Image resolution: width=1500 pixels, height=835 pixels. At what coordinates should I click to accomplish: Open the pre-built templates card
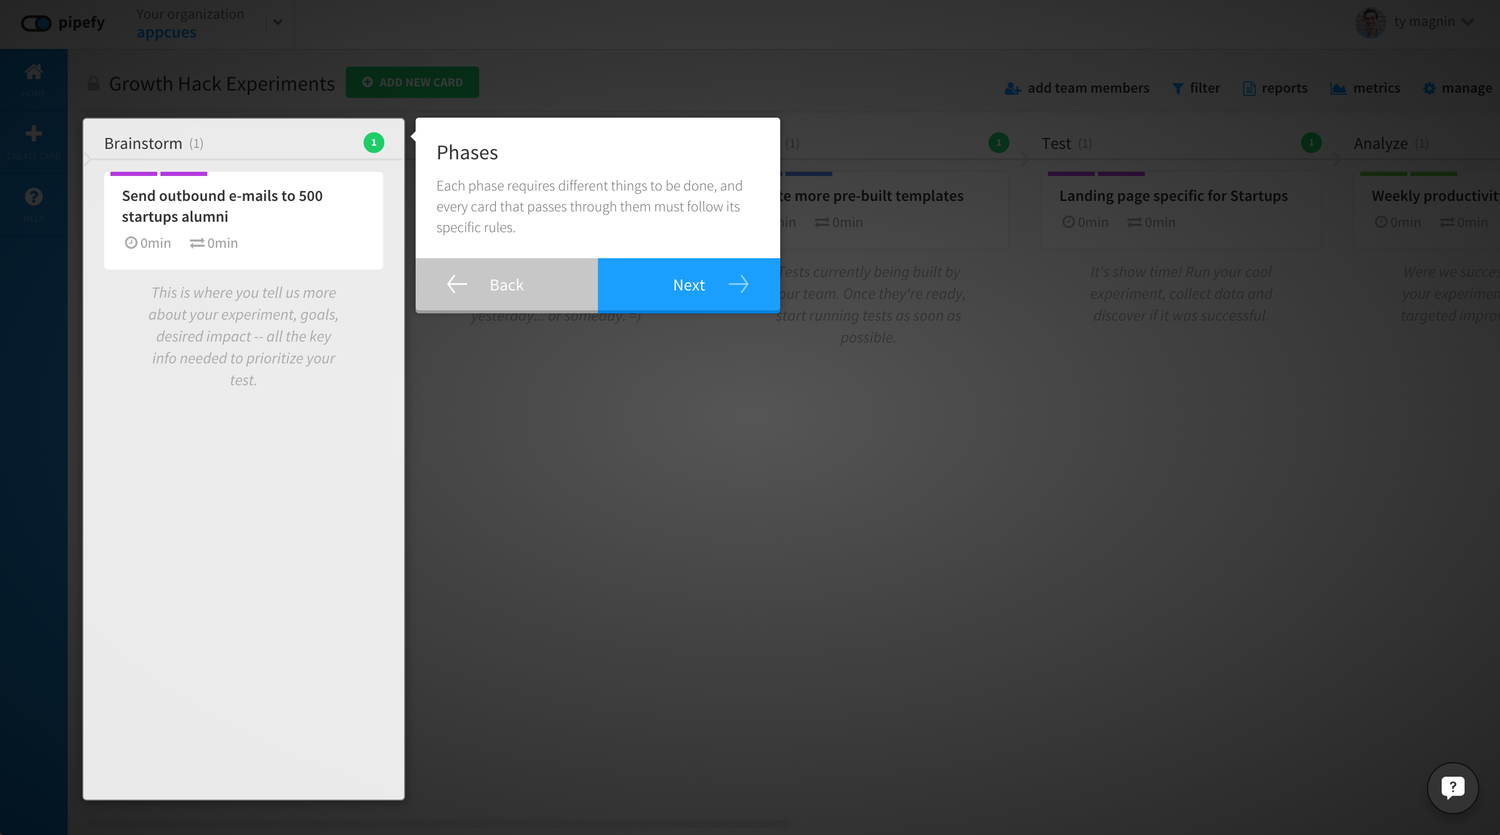click(x=894, y=210)
